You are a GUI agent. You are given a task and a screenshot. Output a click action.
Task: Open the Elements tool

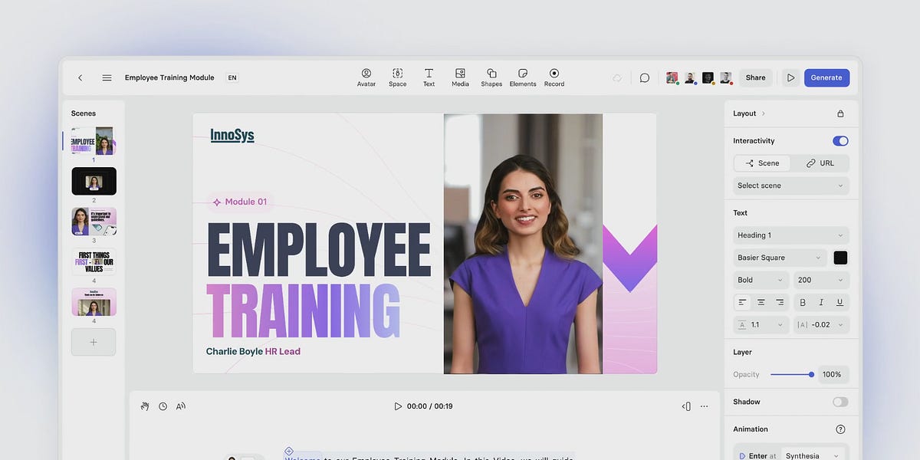[x=523, y=77]
